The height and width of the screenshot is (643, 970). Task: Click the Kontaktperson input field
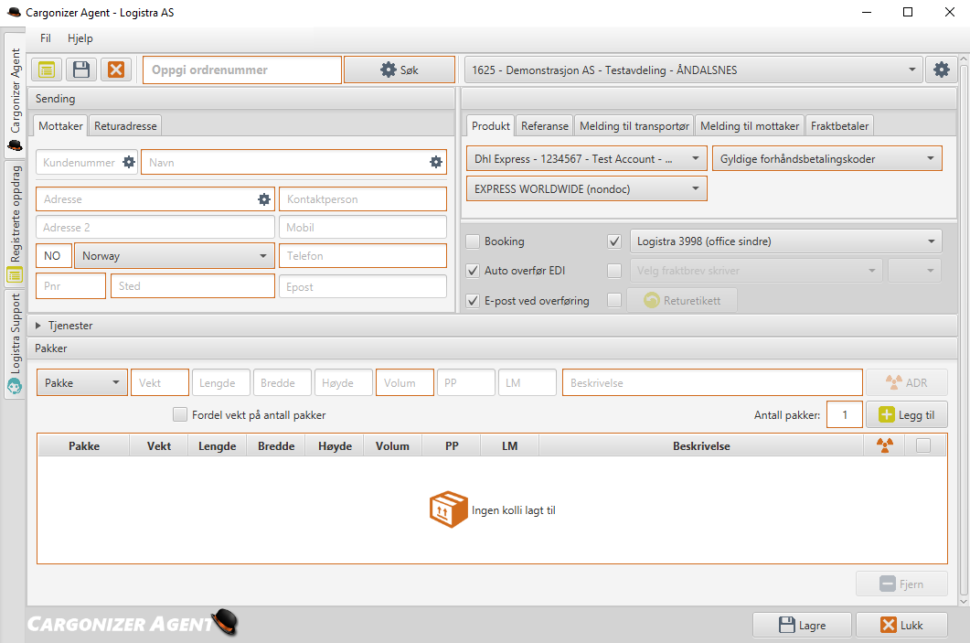tap(363, 199)
